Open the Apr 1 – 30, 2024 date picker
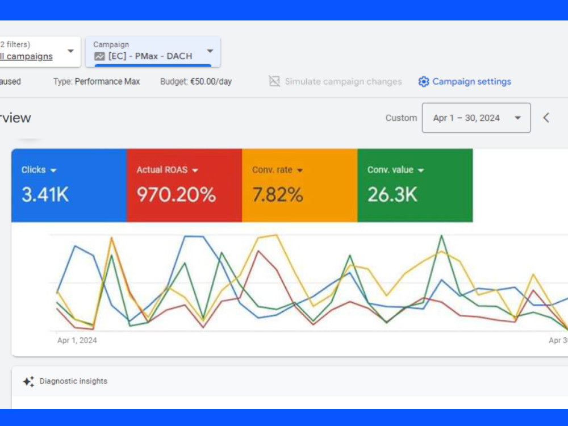The image size is (568, 426). (x=476, y=118)
